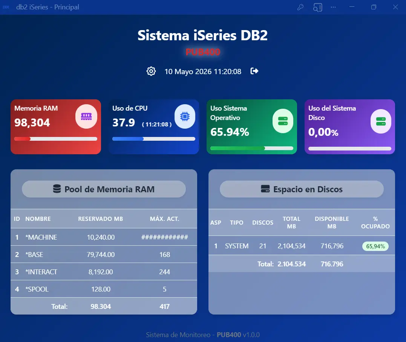Click the TIPO column header
This screenshot has width=406, height=342.
point(237,223)
